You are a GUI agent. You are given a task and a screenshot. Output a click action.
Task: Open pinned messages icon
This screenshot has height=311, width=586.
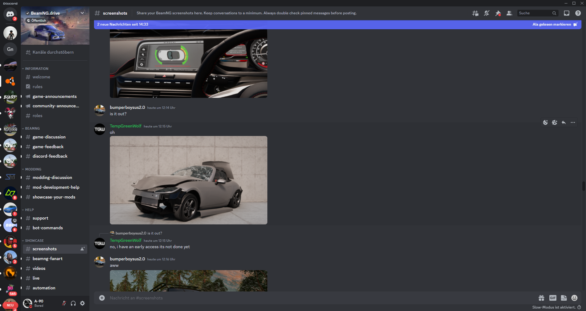click(x=498, y=13)
